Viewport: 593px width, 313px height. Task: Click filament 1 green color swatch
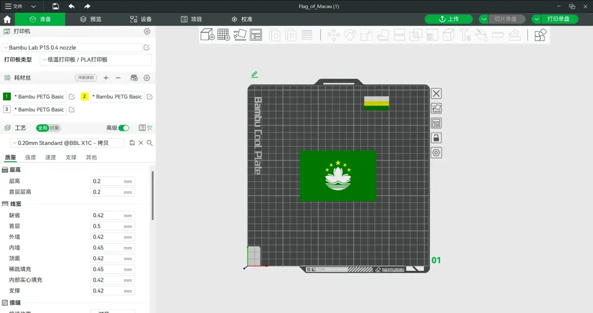7,96
